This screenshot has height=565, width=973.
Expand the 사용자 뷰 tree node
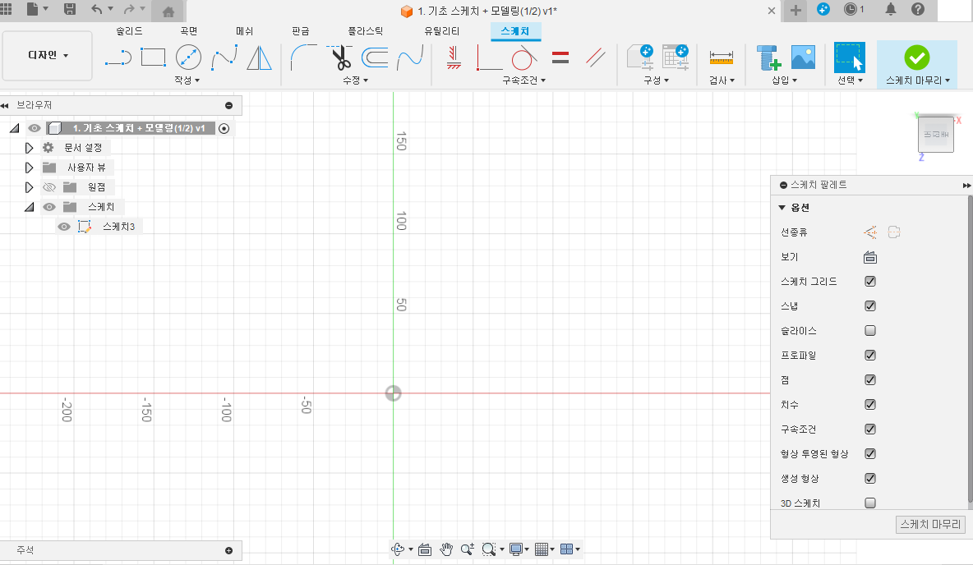(29, 168)
